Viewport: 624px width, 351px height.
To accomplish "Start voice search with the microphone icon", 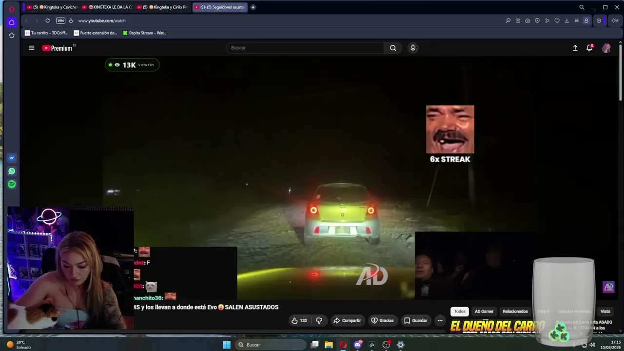I will (x=413, y=48).
